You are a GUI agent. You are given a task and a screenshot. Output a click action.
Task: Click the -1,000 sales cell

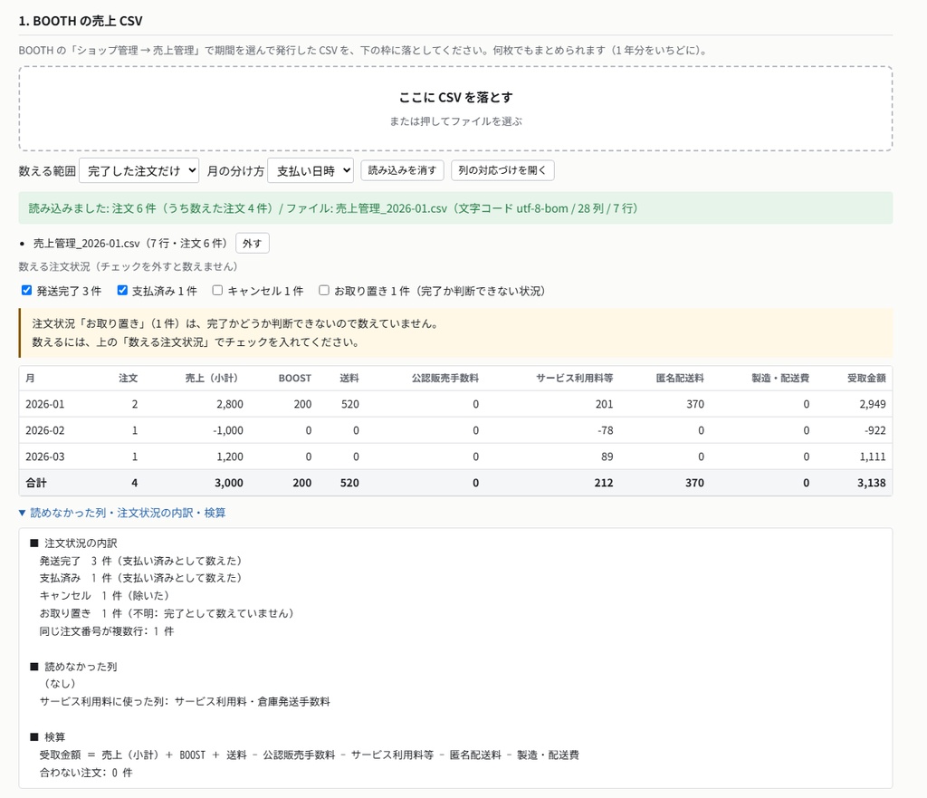coord(228,430)
